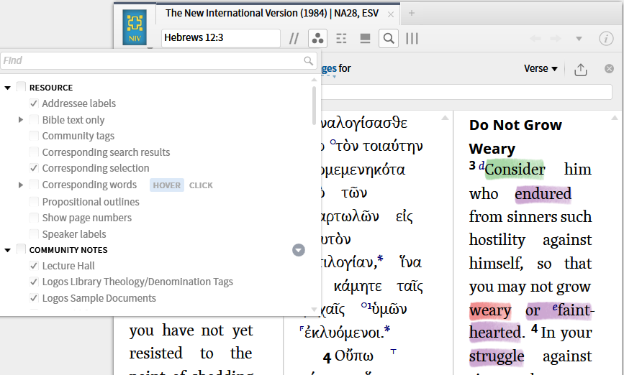The width and height of the screenshot is (624, 375).
Task: Click the Greek word ἐκλυόμενοι
Action: pyautogui.click(x=344, y=332)
